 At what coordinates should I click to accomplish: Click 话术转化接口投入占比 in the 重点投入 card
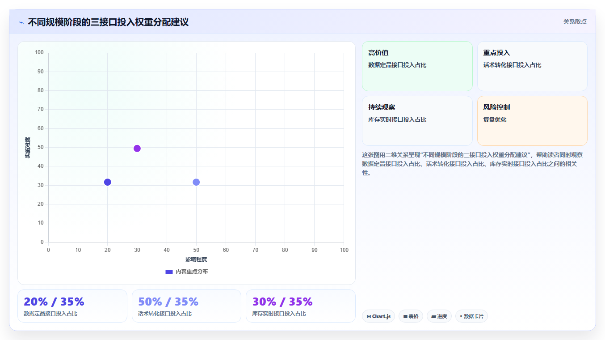[512, 65]
